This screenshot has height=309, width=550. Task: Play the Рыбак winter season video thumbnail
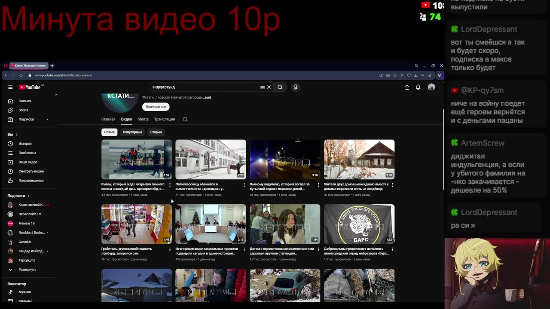click(137, 159)
